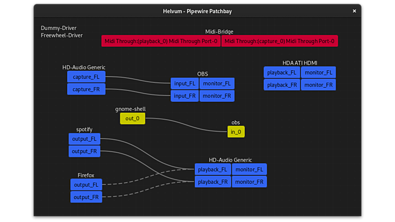Screen dimensions: 395x222
Task: Select the capture_FR port under HD-Audio Generic
Action: pyautogui.click(x=86, y=89)
